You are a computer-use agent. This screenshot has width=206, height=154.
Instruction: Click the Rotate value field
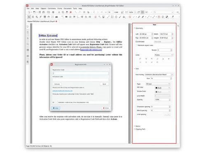click(x=164, y=50)
